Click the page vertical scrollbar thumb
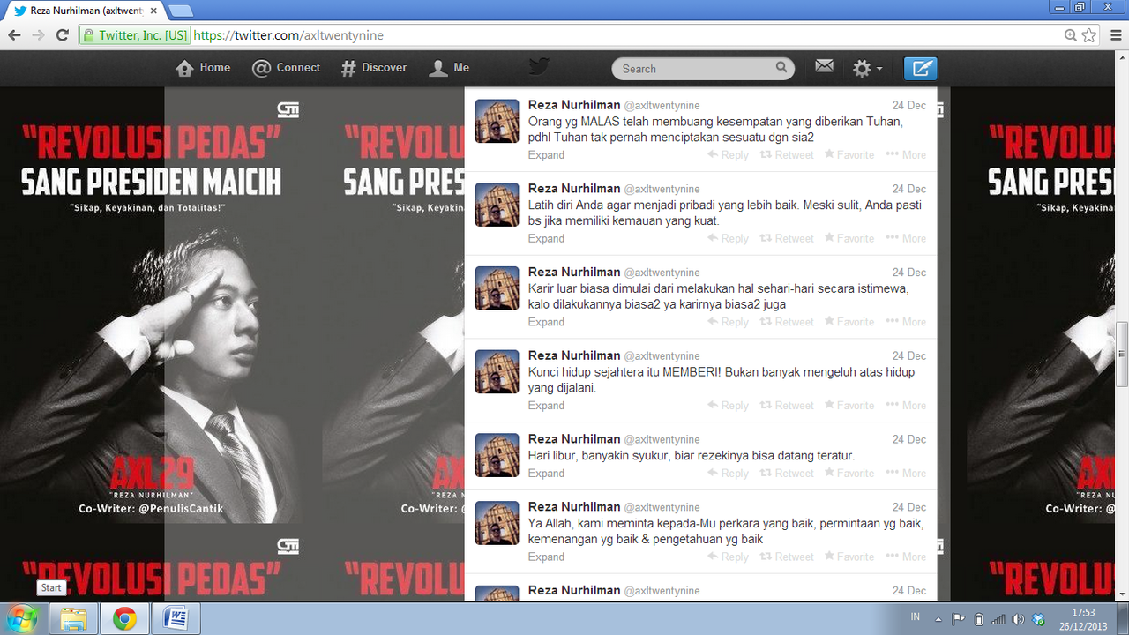1129x635 pixels. (x=1122, y=355)
